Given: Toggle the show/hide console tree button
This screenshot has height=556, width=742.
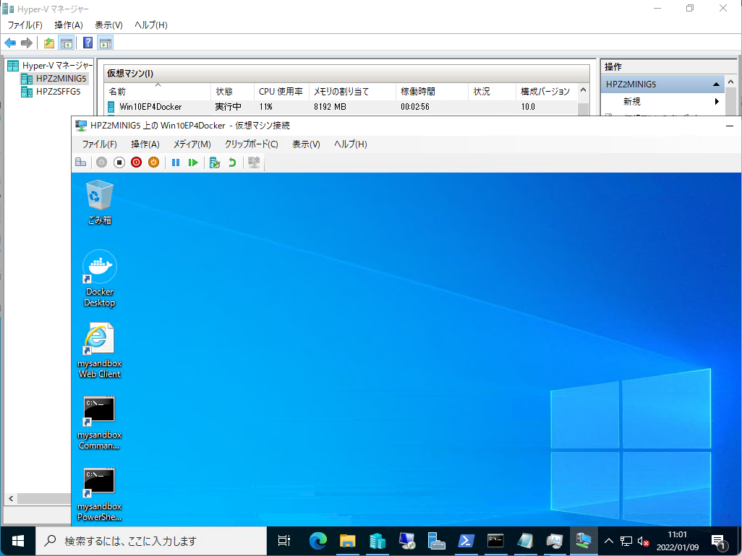Looking at the screenshot, I should [x=67, y=43].
